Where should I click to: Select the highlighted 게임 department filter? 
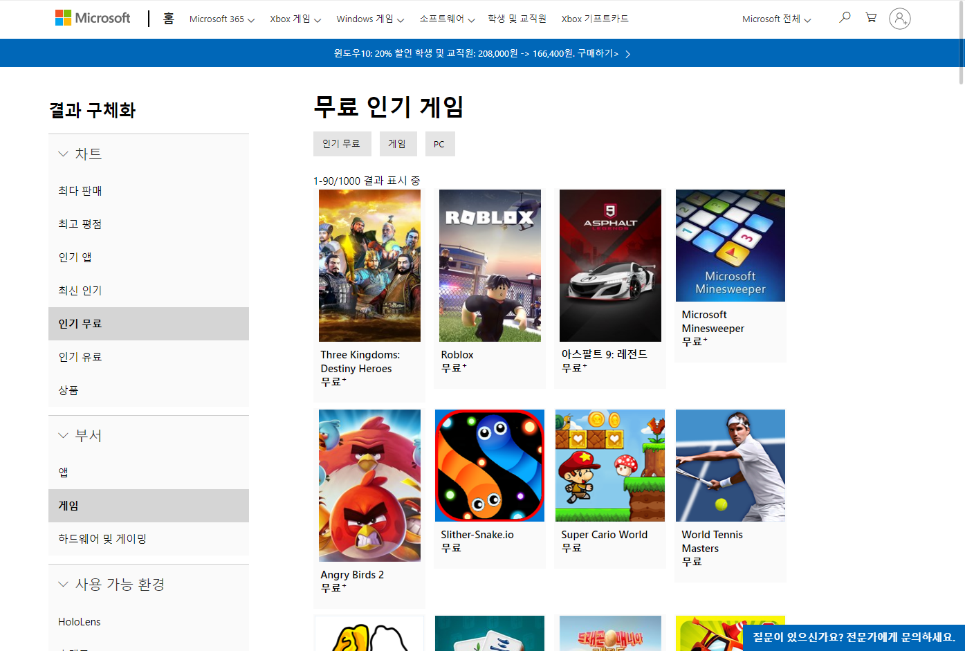coord(149,506)
